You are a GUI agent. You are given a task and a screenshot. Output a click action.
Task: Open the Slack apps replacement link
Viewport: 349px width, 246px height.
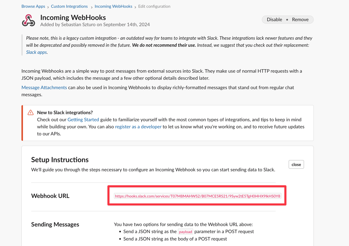click(37, 52)
